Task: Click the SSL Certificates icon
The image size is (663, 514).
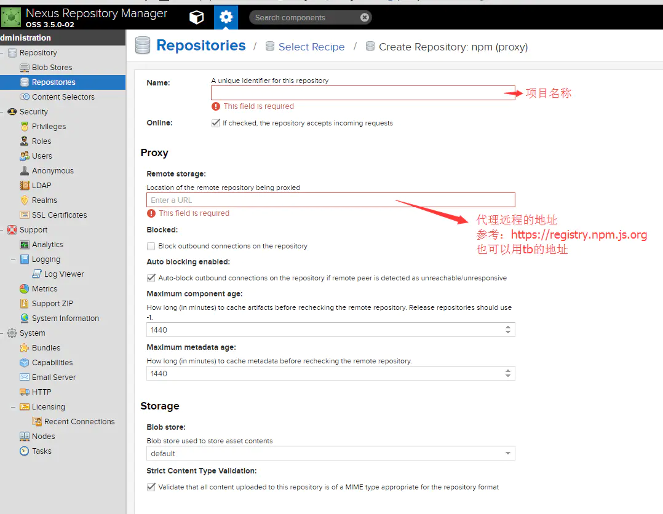Action: tap(25, 215)
